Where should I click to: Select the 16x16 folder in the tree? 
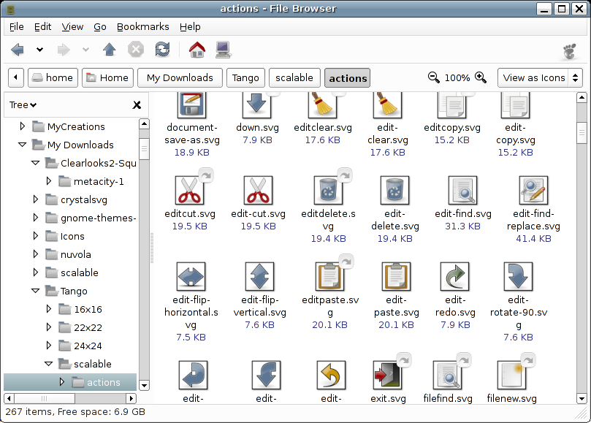tap(88, 309)
